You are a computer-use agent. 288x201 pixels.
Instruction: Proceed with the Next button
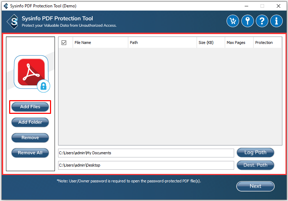pos(255,186)
